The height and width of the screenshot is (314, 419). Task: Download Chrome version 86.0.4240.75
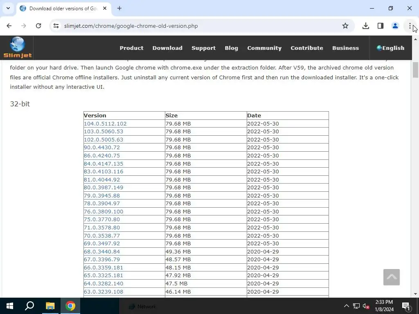(x=102, y=155)
